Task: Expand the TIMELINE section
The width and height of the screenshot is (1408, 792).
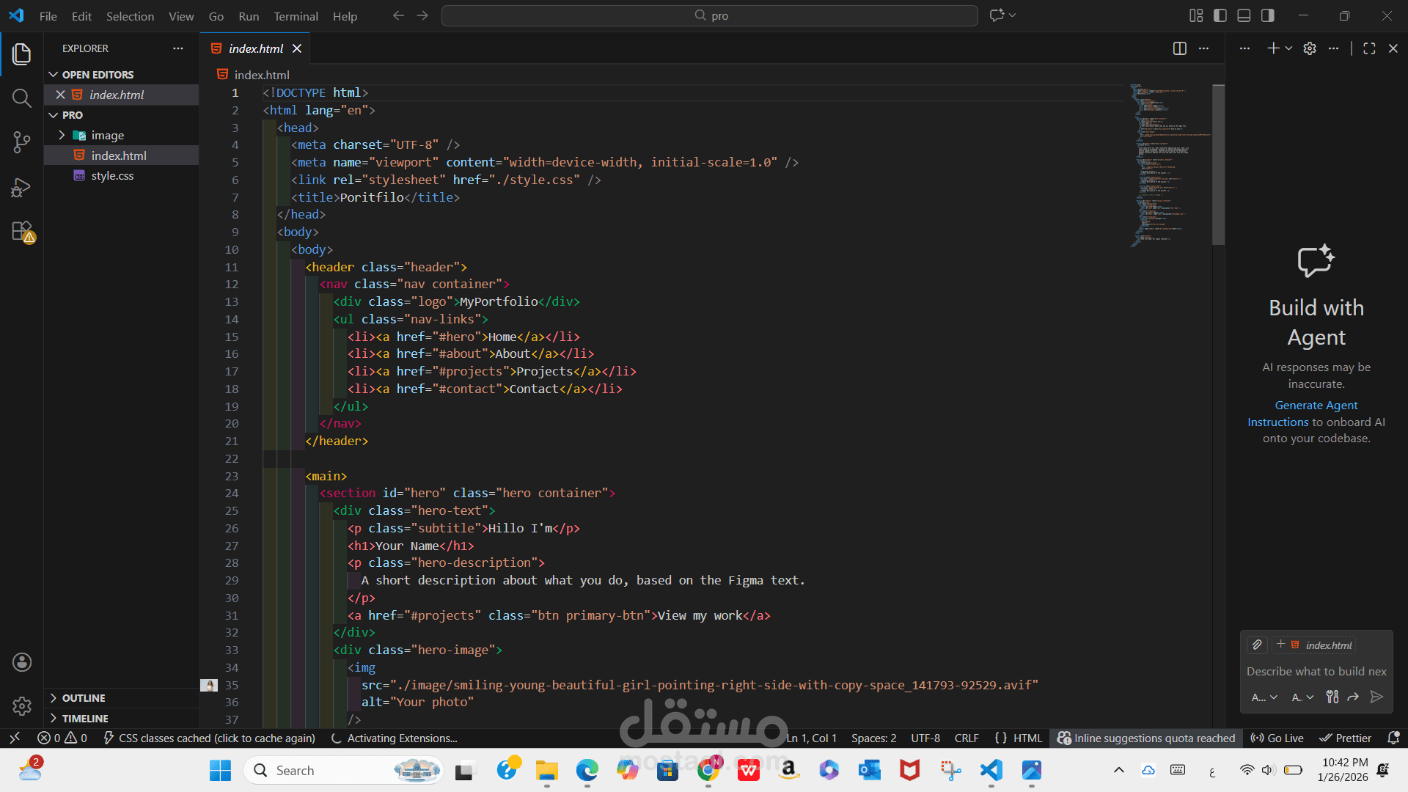Action: pyautogui.click(x=85, y=719)
